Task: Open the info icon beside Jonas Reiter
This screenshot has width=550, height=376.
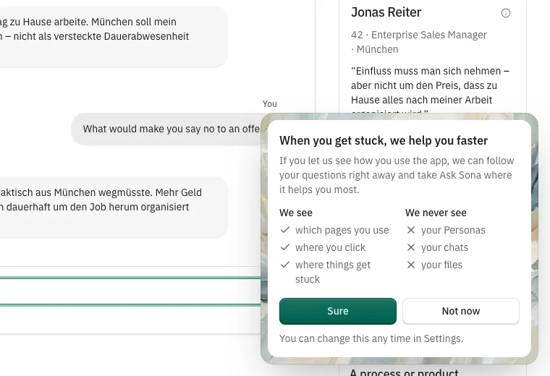Action: 505,13
